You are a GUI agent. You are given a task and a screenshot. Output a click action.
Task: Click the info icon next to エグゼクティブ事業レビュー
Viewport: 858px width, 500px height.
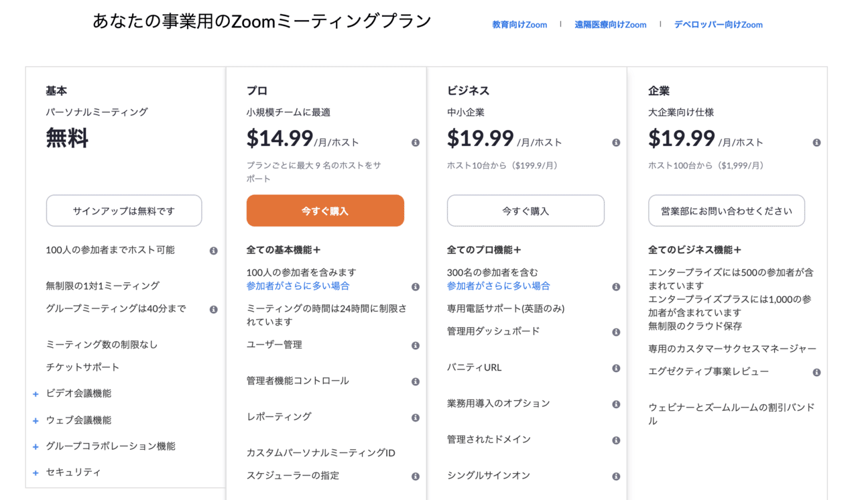point(816,373)
